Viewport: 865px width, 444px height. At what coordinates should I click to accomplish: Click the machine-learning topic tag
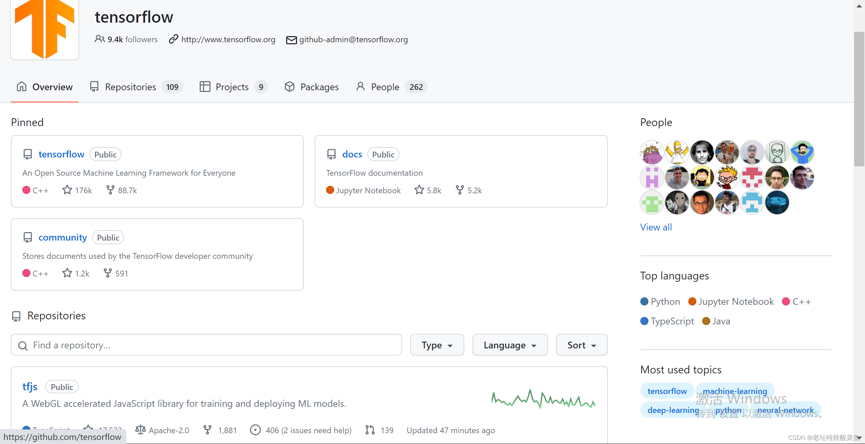point(735,391)
